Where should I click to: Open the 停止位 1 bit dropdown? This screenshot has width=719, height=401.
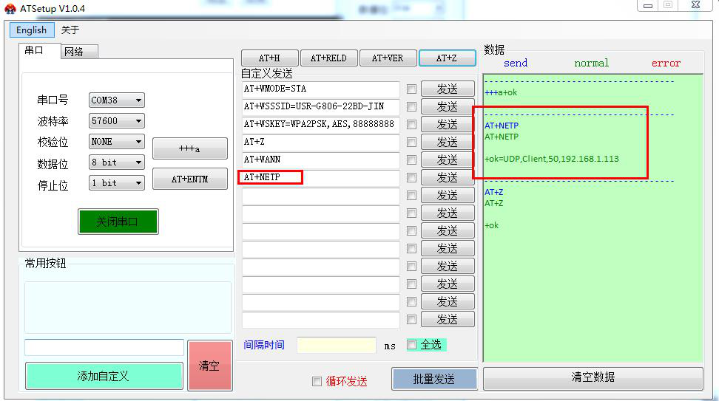tap(116, 182)
